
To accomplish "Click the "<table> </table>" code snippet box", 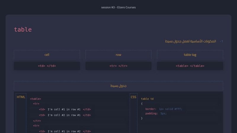I will point(190,66).
